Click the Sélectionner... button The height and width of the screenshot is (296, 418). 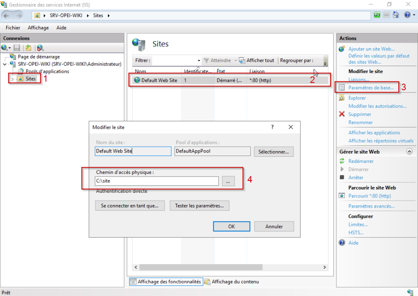pyautogui.click(x=274, y=152)
